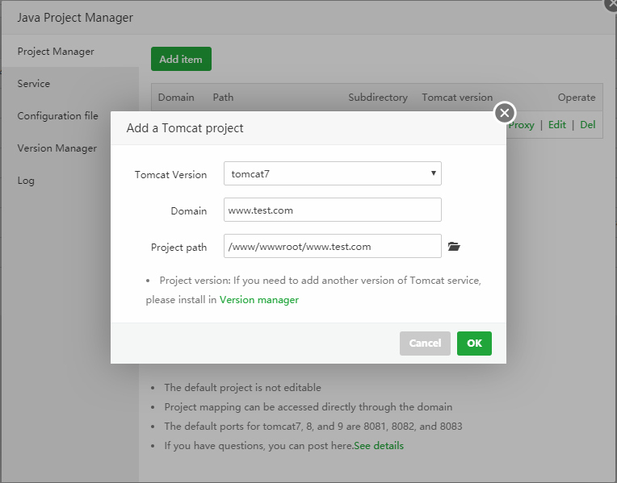Click the Domain column header
The height and width of the screenshot is (483, 617).
(x=176, y=98)
